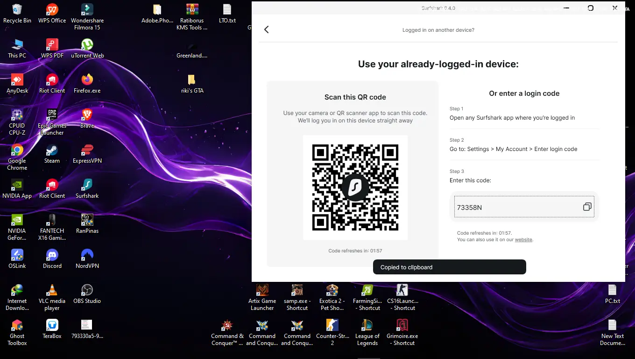Select the Adobe.Pho... folder icon
Image resolution: width=635 pixels, height=359 pixels.
pyautogui.click(x=157, y=14)
